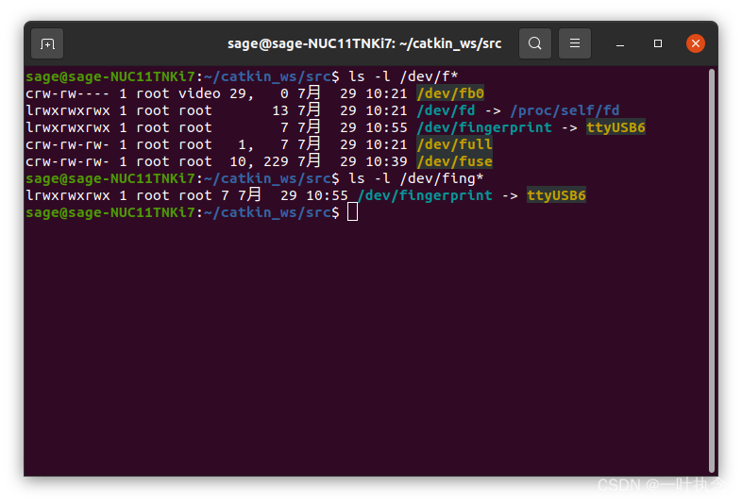Image resolution: width=742 pixels, height=503 pixels.
Task: Click ttyUSB6 in the first listing
Action: pos(616,127)
